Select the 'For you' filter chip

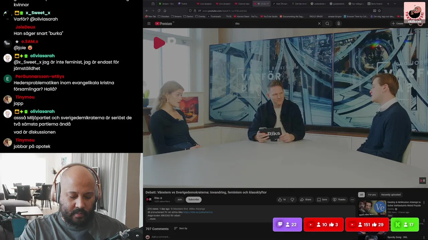pyautogui.click(x=372, y=195)
